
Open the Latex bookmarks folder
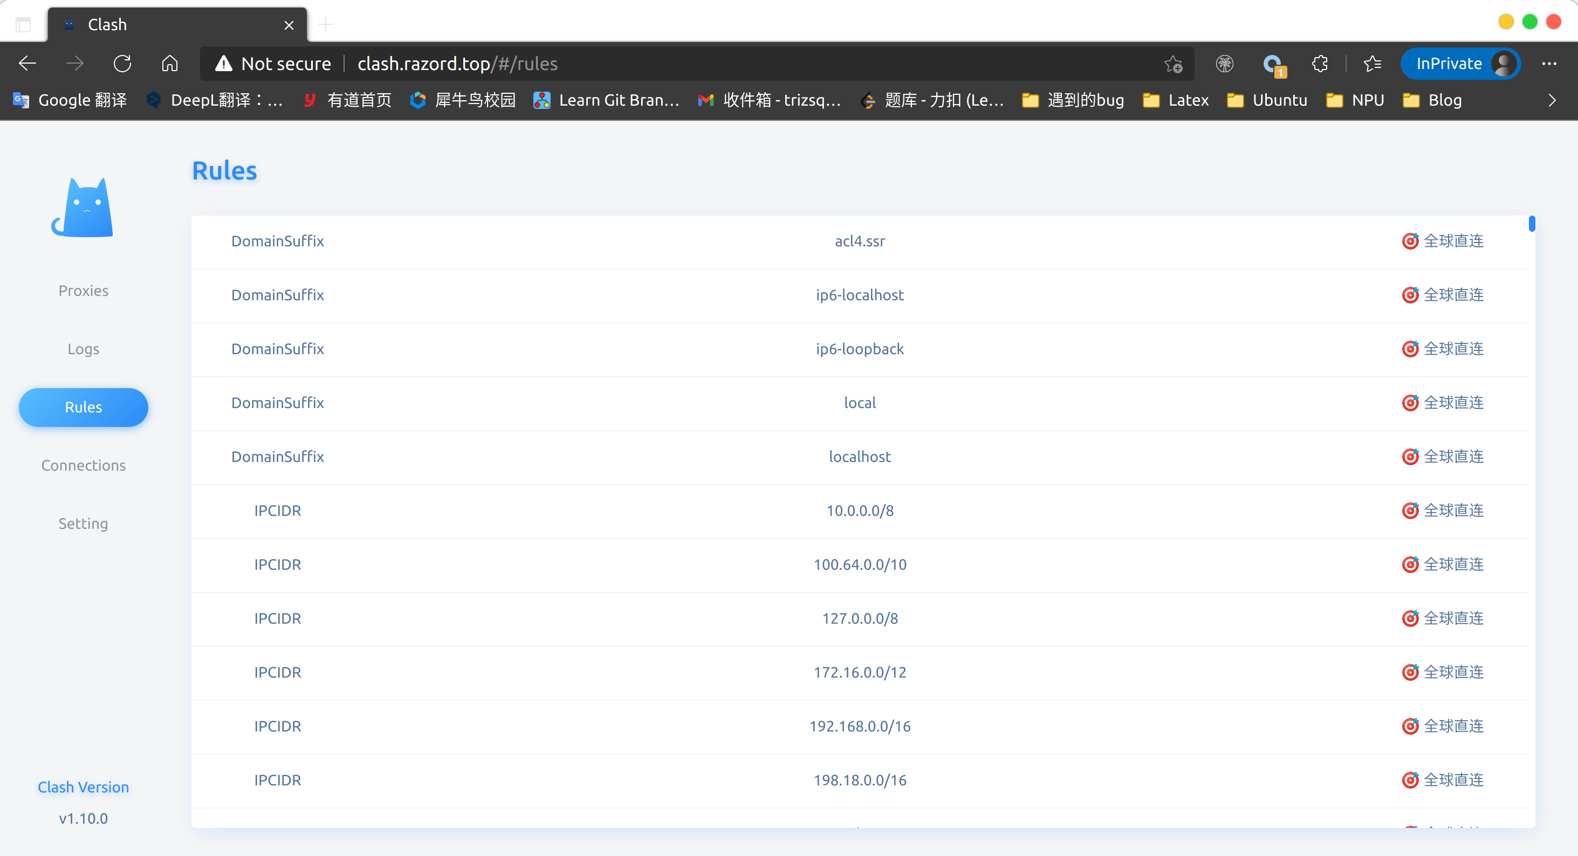point(1176,100)
